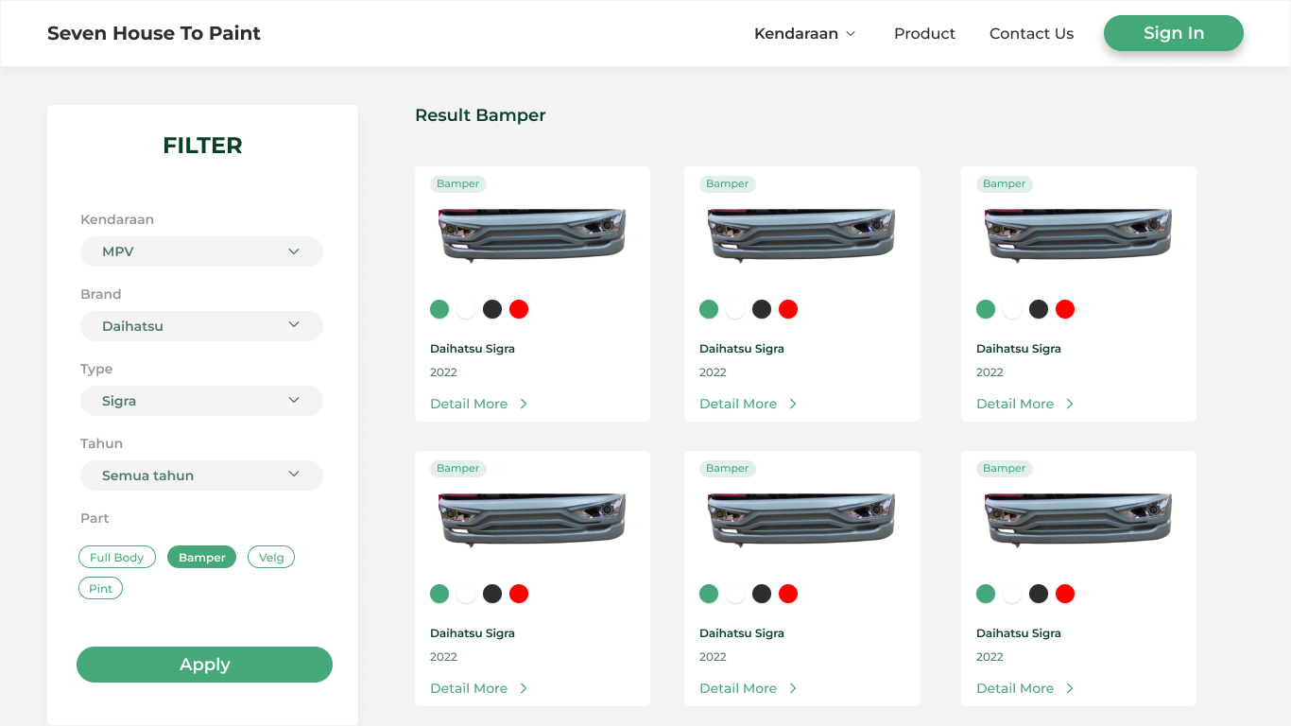Open Detail More on bottom-row first card
1291x726 pixels.
click(479, 688)
